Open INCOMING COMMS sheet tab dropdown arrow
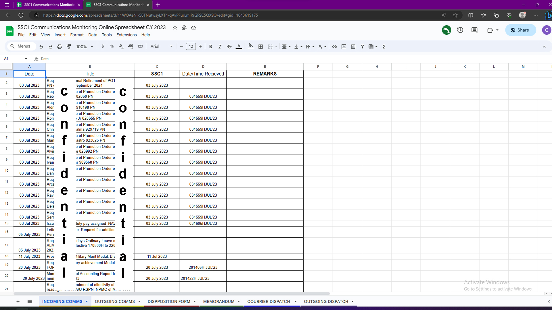This screenshot has width=552, height=310. tap(87, 301)
